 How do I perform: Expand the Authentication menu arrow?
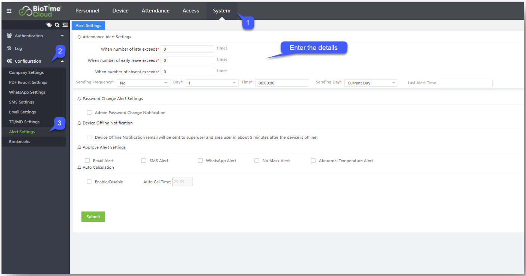click(x=62, y=36)
